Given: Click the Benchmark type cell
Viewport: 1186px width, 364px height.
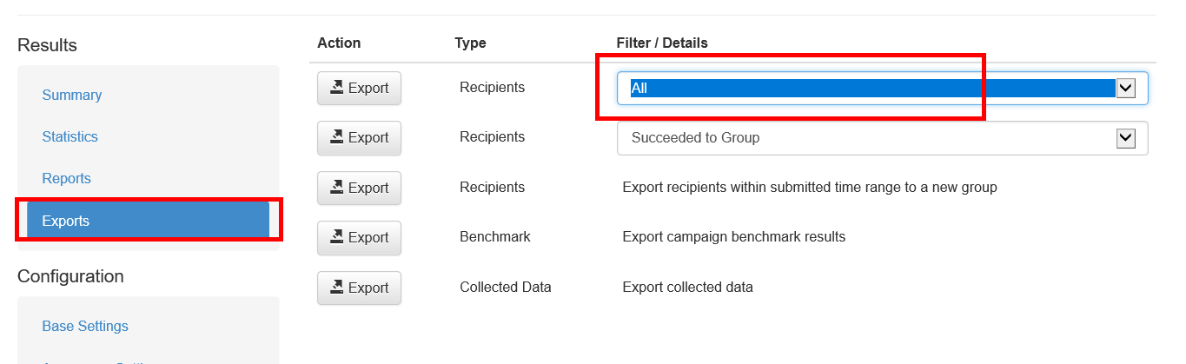Looking at the screenshot, I should point(494,236).
